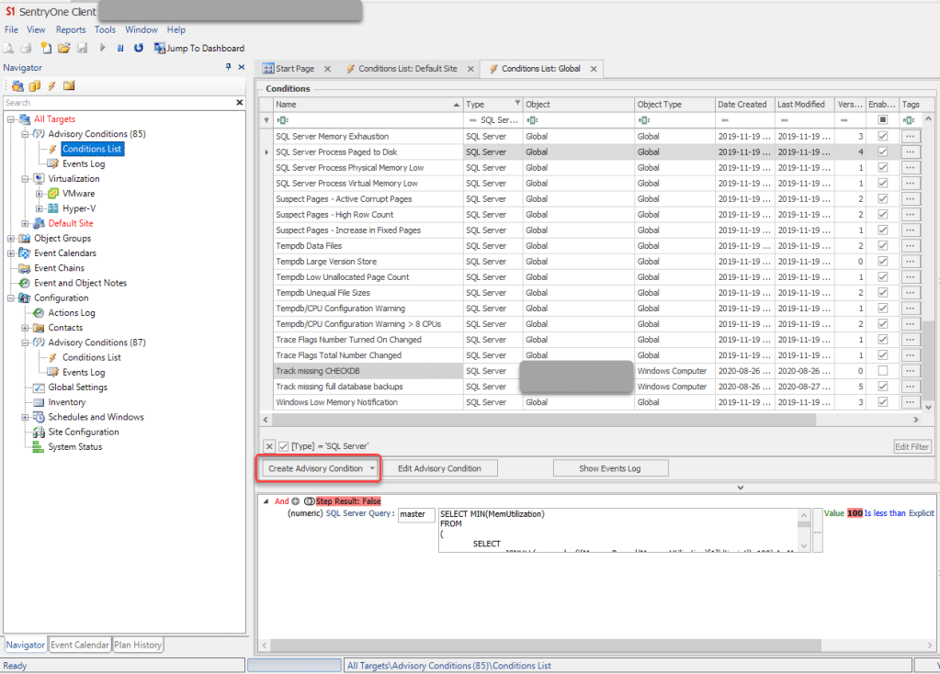Click the refresh arrow icon in toolbar
940x674 pixels.
click(x=139, y=48)
